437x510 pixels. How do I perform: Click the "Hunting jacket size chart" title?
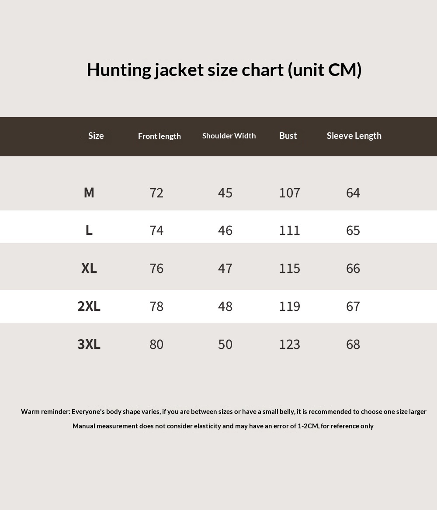(x=224, y=70)
